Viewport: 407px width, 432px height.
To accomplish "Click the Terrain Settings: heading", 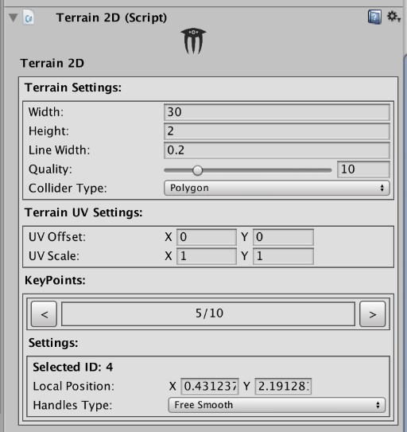I will [x=73, y=88].
